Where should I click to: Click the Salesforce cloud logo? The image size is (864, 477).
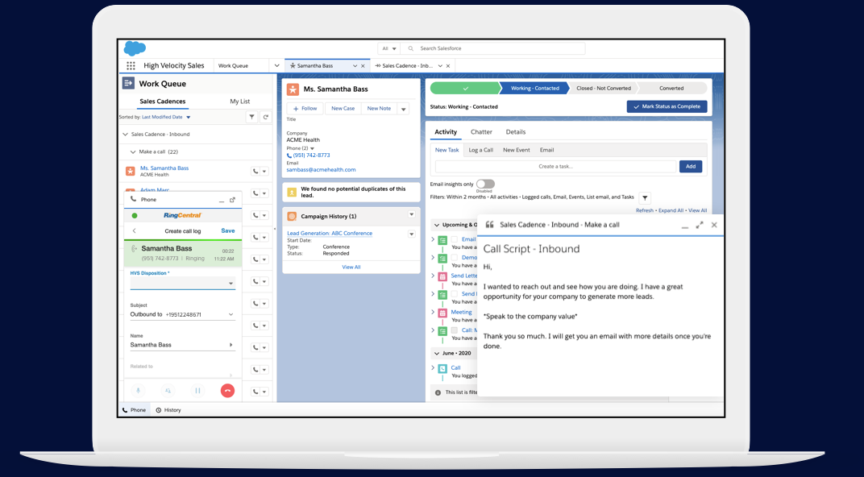pyautogui.click(x=135, y=48)
